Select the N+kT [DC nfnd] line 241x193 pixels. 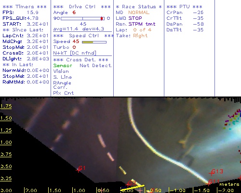tap(75, 53)
